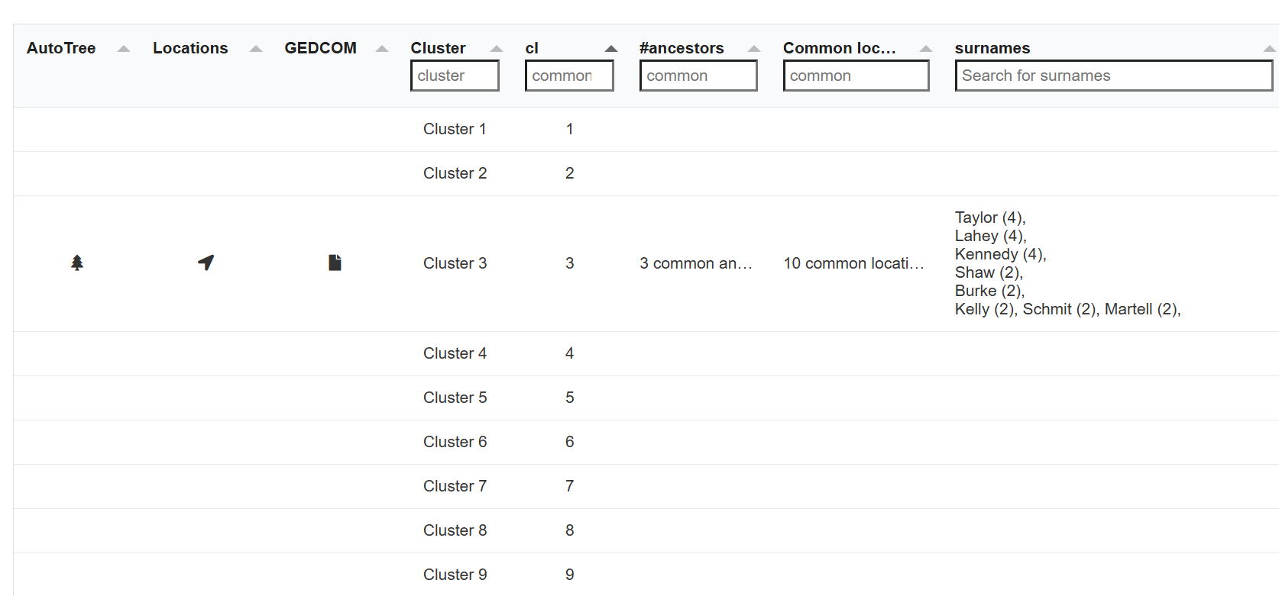1279x596 pixels.
Task: Open the 10 common locations link
Action: 853,263
